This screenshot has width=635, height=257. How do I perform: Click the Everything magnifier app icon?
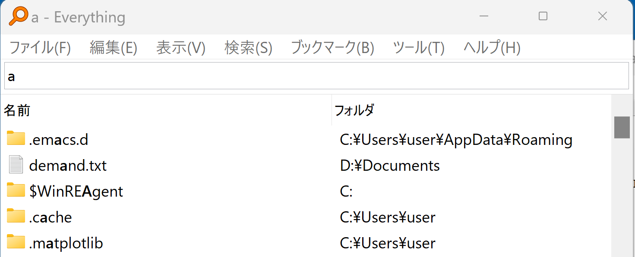pyautogui.click(x=19, y=16)
